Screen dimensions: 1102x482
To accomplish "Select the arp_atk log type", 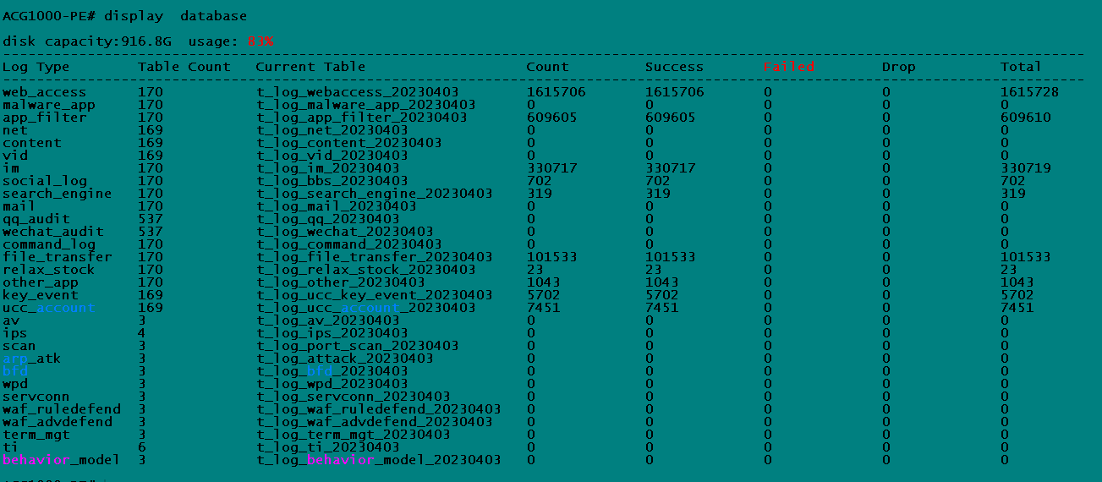I will point(32,359).
